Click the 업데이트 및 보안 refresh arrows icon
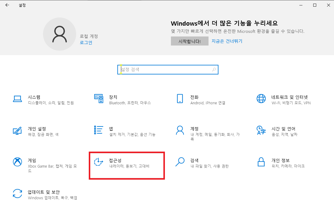The image size is (334, 214). (x=17, y=194)
